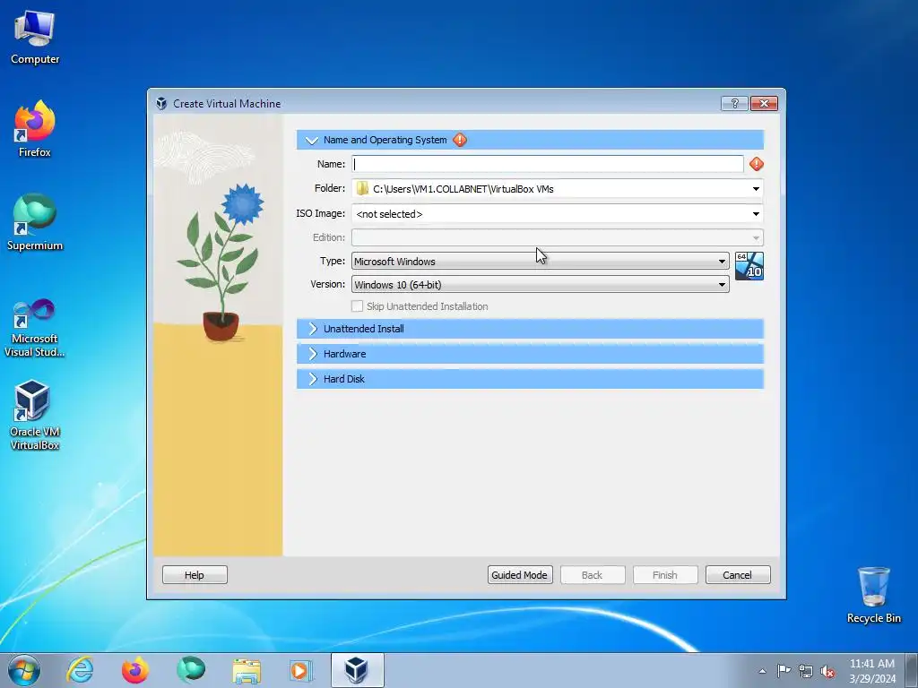The image size is (918, 688).
Task: Click the Help button
Action: [195, 575]
